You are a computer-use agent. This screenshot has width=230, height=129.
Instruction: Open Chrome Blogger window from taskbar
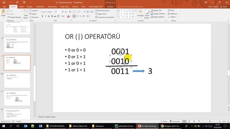(170, 126)
